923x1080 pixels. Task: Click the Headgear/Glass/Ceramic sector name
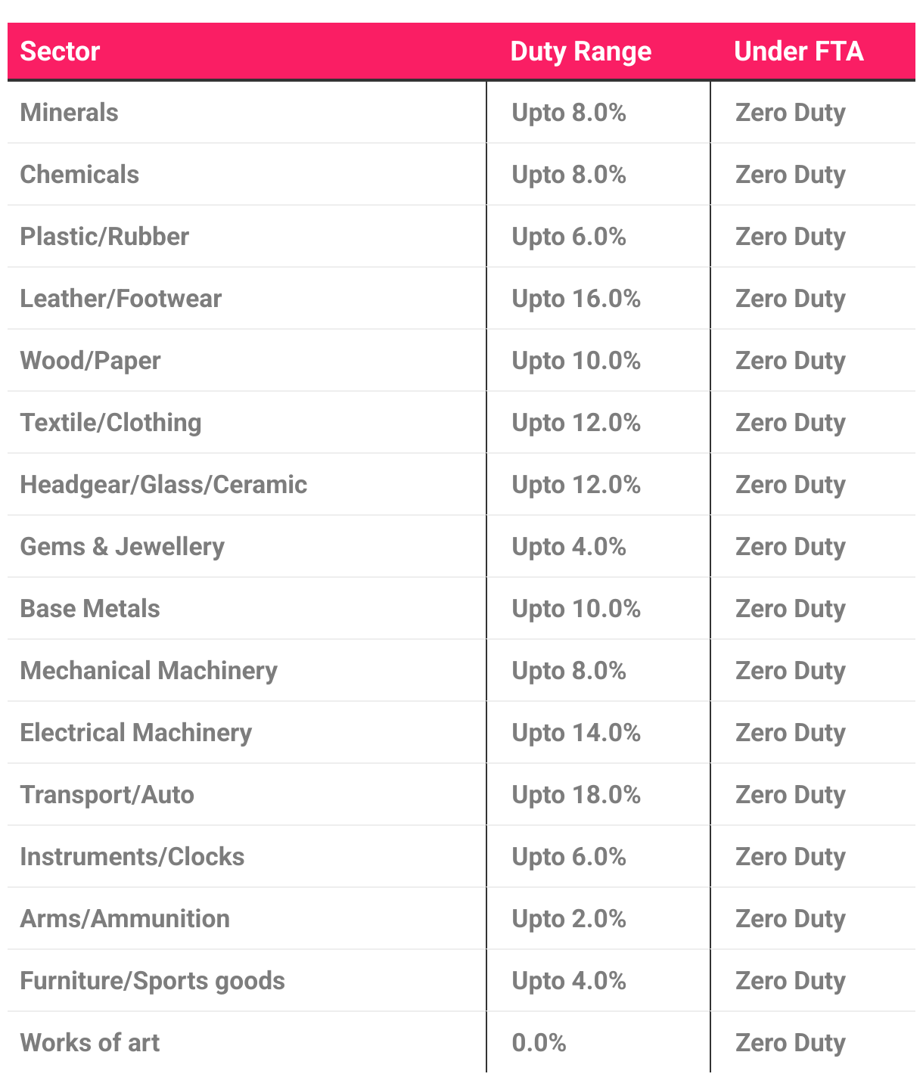163,485
